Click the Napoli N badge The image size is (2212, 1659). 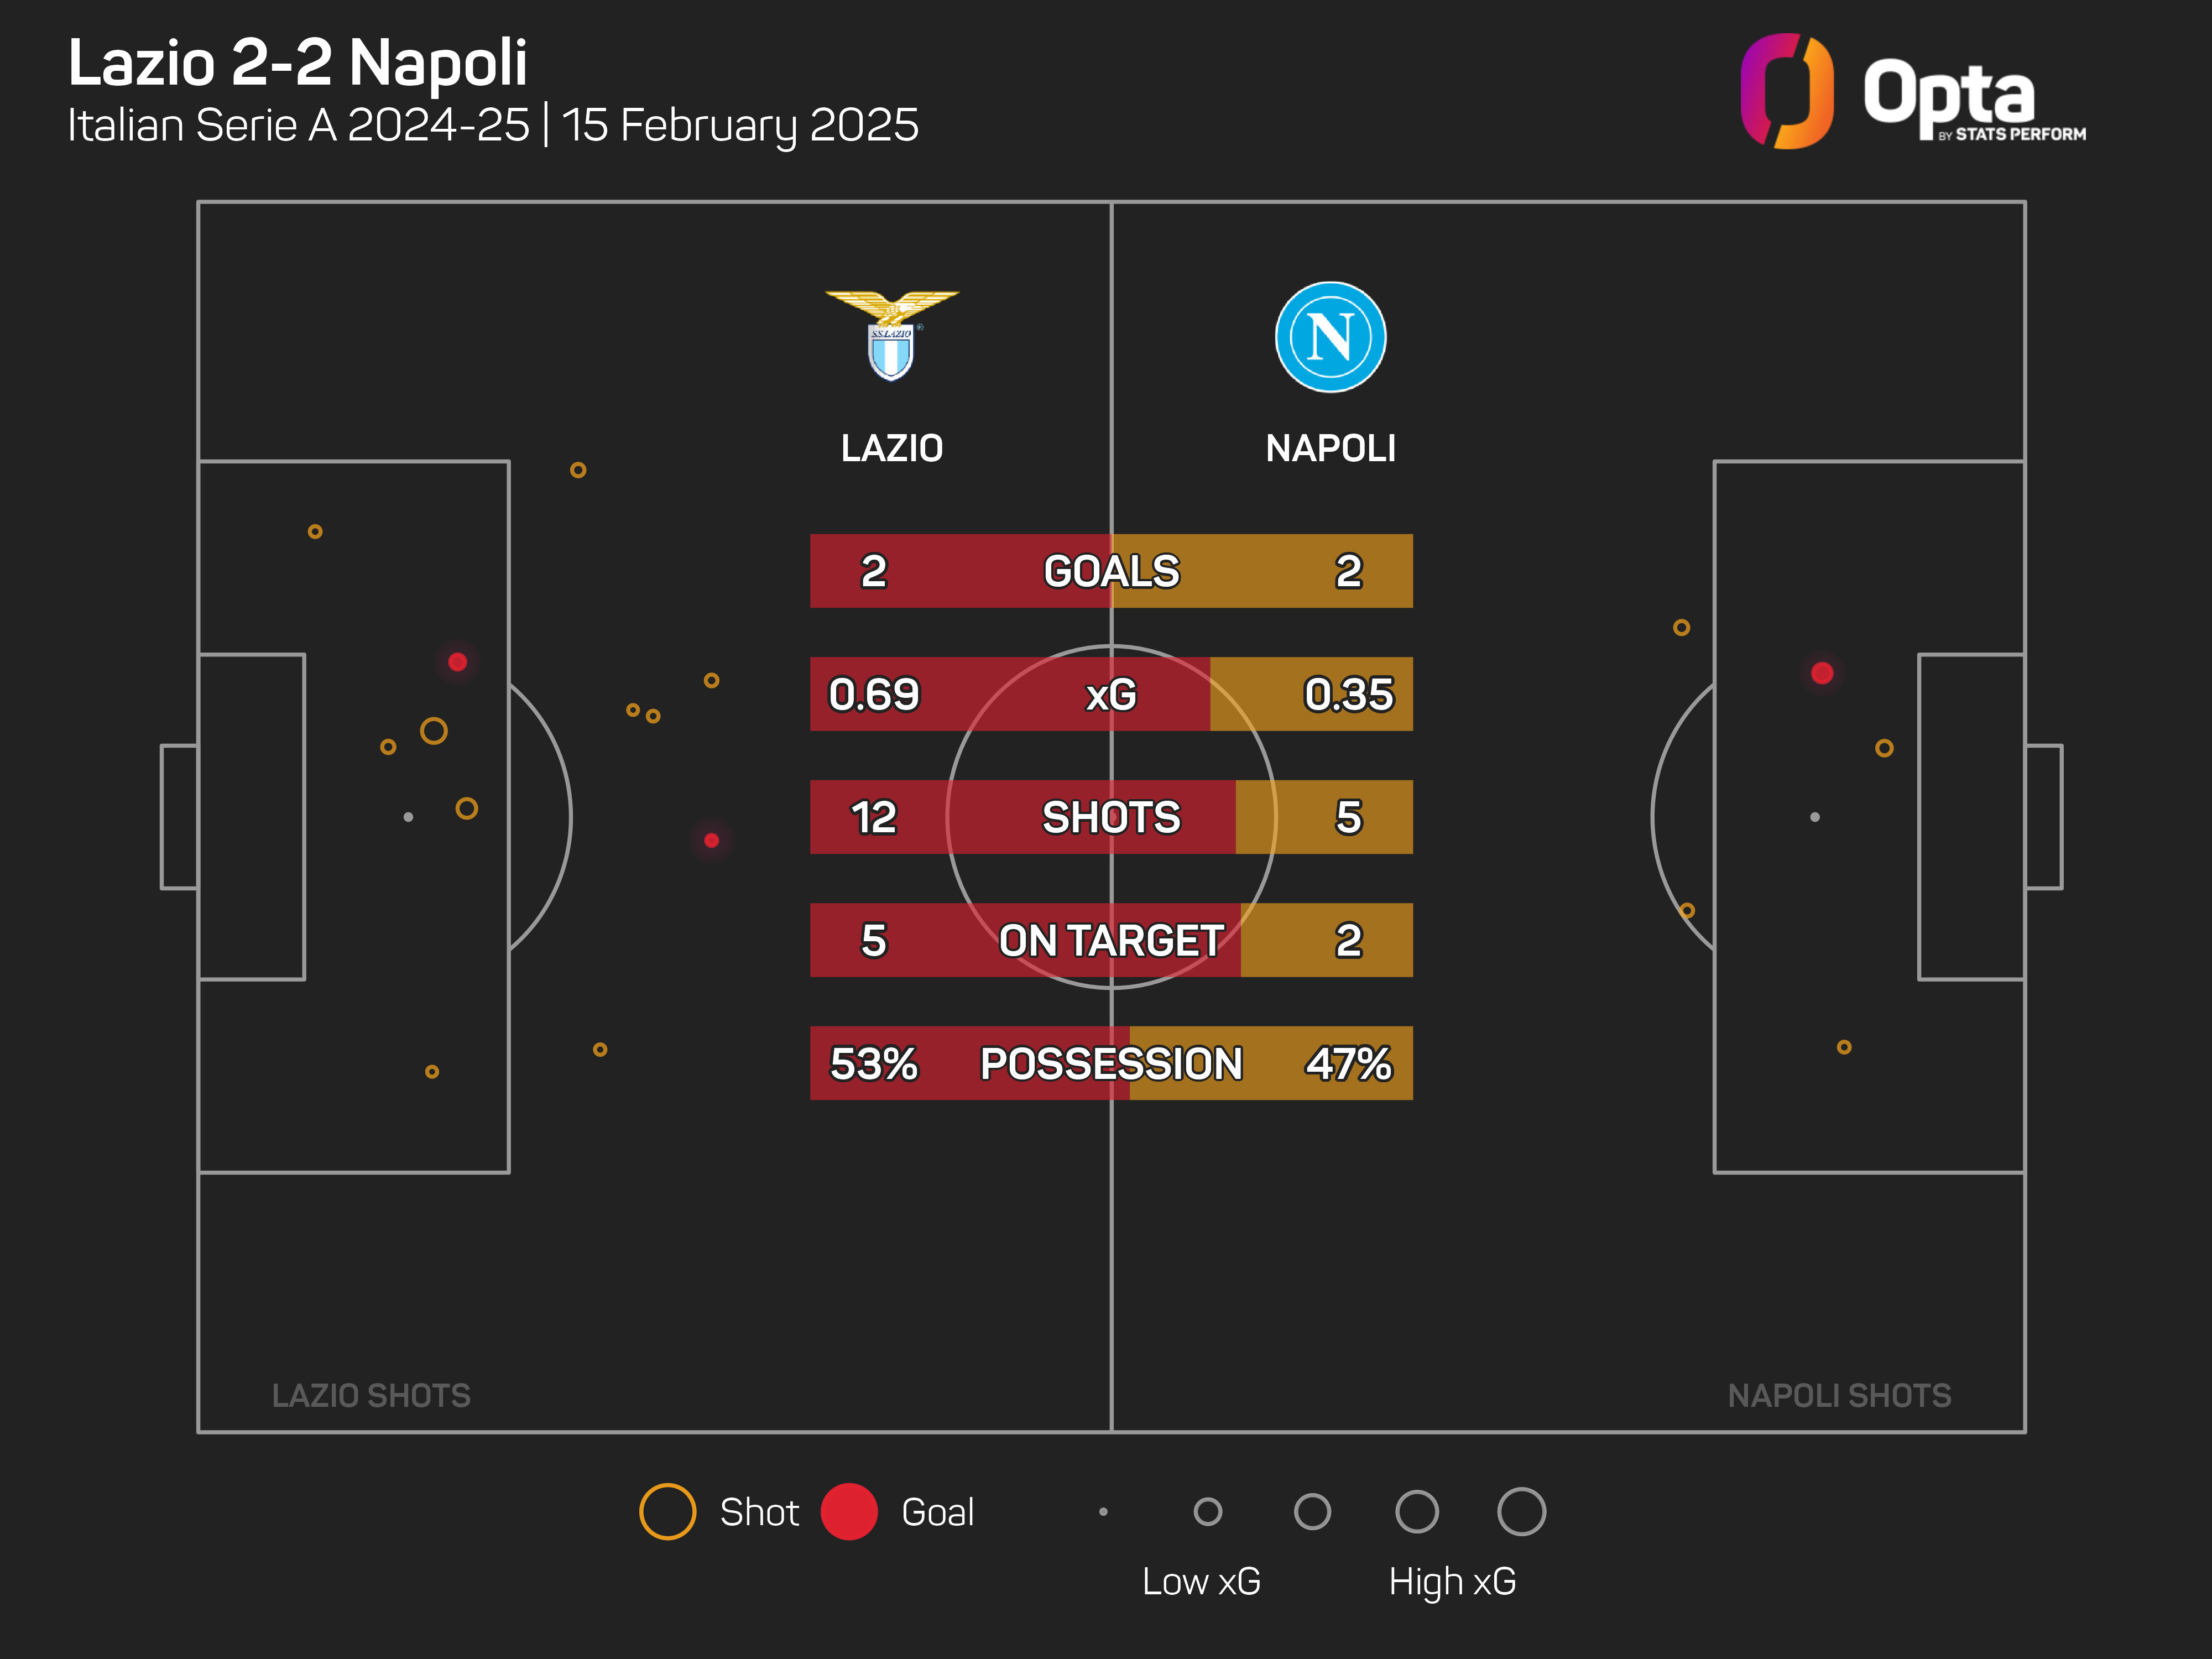point(1330,337)
